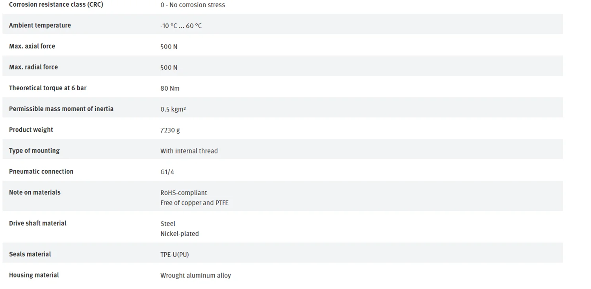Click the Max. axial force label
591x289 pixels.
pos(32,46)
